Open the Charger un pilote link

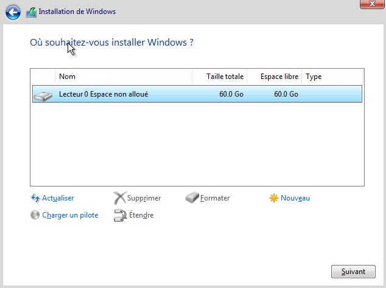70,215
